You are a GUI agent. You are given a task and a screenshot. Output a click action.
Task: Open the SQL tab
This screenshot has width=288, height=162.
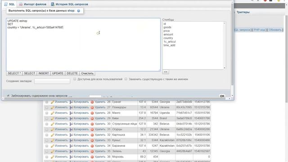pyautogui.click(x=9, y=4)
